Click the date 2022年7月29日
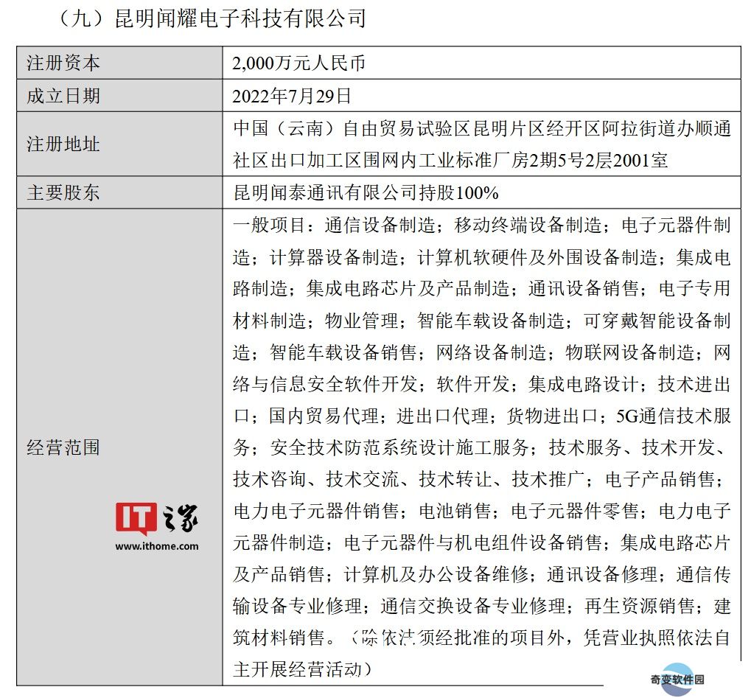The width and height of the screenshot is (751, 698). [292, 97]
